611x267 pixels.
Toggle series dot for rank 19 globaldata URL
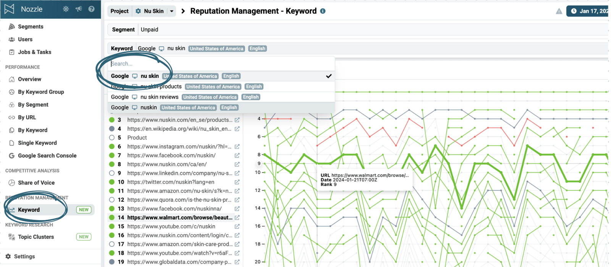coord(112,262)
